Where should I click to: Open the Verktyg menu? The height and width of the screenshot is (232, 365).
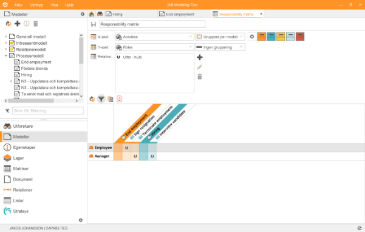[36, 5]
